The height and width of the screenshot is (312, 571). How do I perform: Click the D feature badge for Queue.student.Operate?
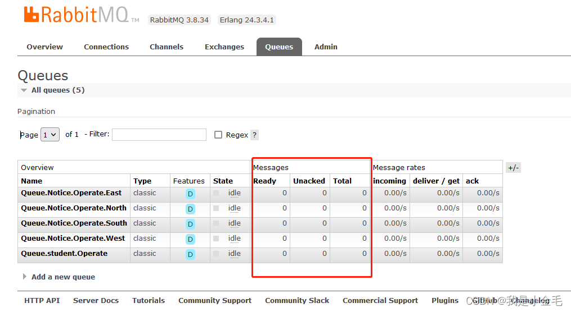[190, 255]
